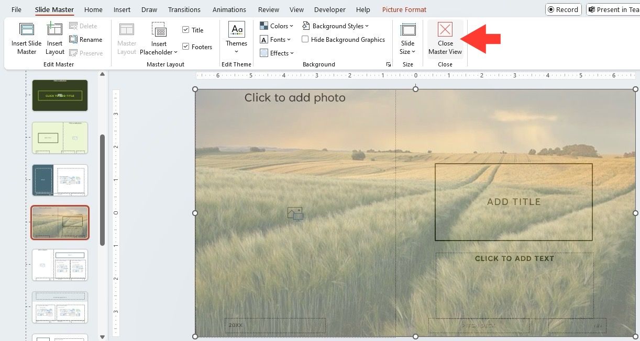Click Close Master View button
Viewport: 640px width, 341px height.
(x=445, y=38)
